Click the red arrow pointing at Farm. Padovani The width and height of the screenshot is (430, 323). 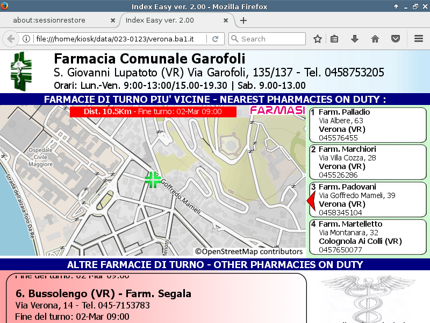pos(310,201)
